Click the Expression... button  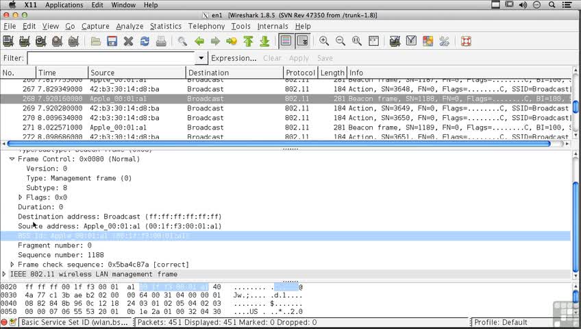click(234, 58)
